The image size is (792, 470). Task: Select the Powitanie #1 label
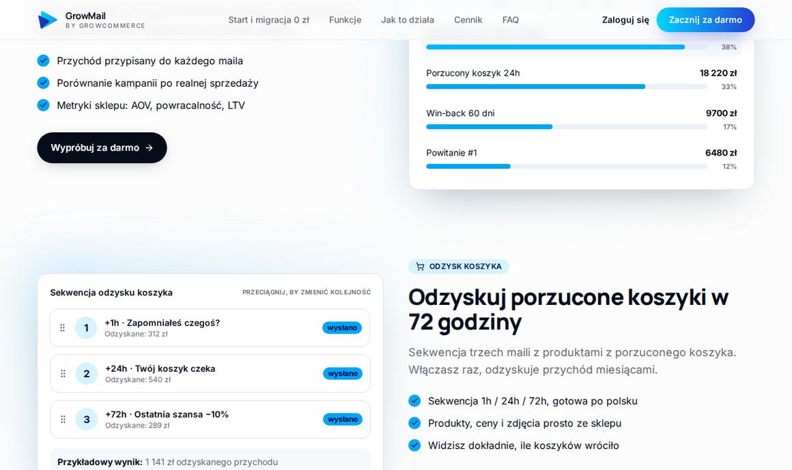[x=451, y=153]
